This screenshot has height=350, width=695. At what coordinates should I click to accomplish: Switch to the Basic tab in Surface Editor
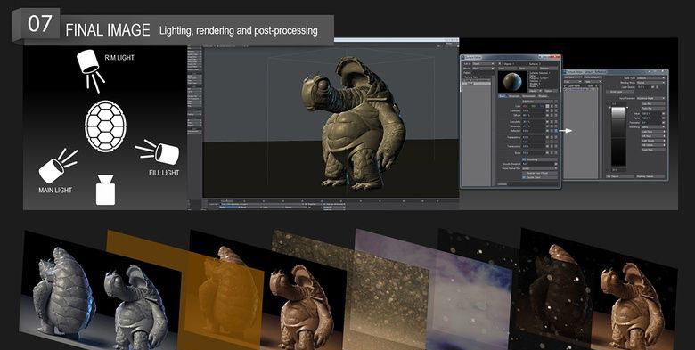503,96
